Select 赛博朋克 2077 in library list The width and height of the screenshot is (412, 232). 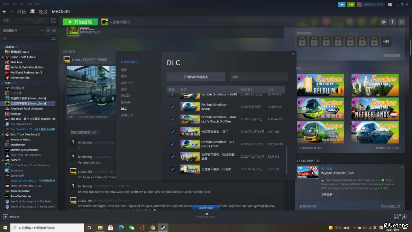(x=20, y=52)
